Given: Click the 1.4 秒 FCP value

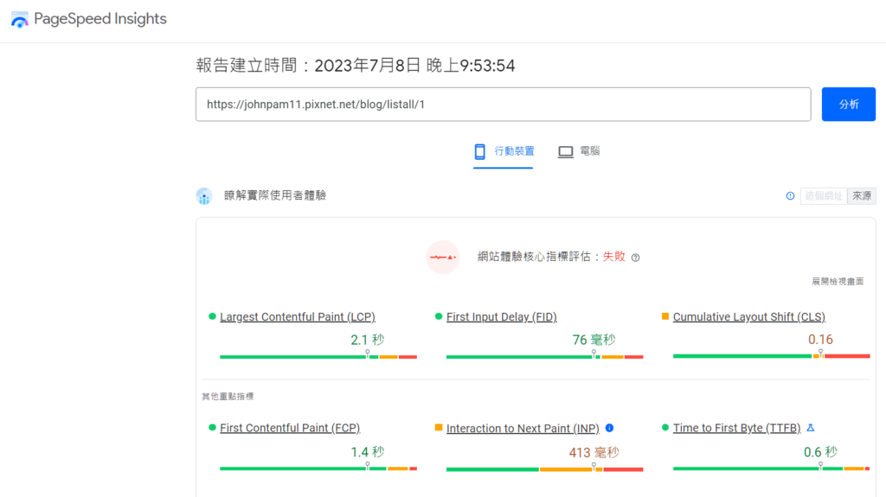Looking at the screenshot, I should click(367, 452).
